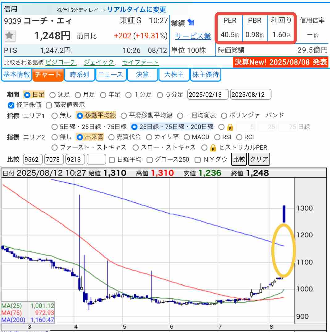Select MACD indicator radio
The height and width of the screenshot is (332, 330).
tap(187, 137)
